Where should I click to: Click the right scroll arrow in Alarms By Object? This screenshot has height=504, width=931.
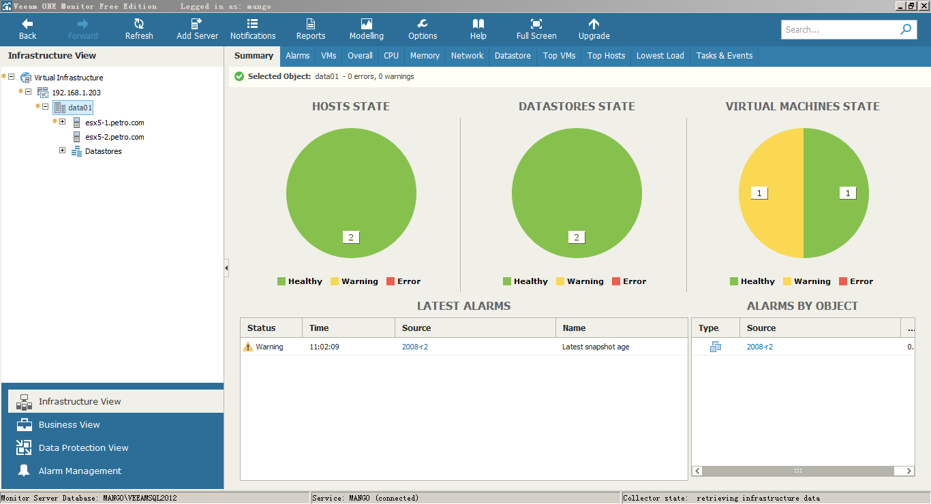click(x=909, y=471)
